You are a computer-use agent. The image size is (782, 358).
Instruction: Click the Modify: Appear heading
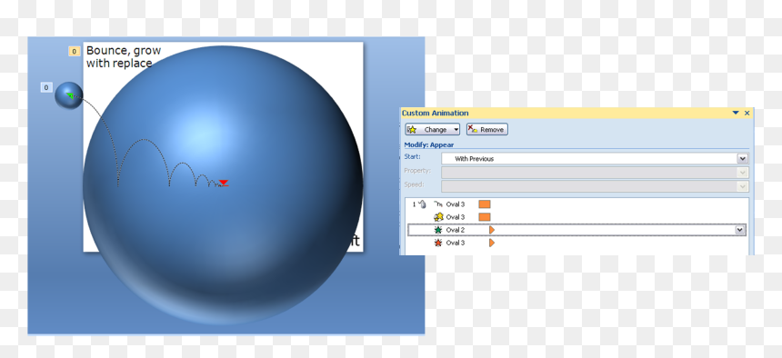point(429,145)
